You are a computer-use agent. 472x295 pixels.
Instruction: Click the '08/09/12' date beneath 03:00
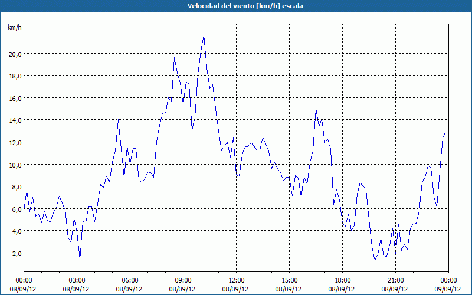[x=76, y=289]
